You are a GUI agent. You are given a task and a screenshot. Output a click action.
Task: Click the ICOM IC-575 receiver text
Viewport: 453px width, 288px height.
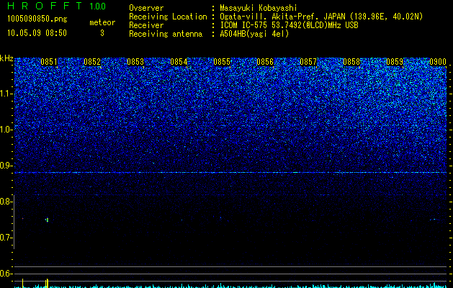coord(289,25)
